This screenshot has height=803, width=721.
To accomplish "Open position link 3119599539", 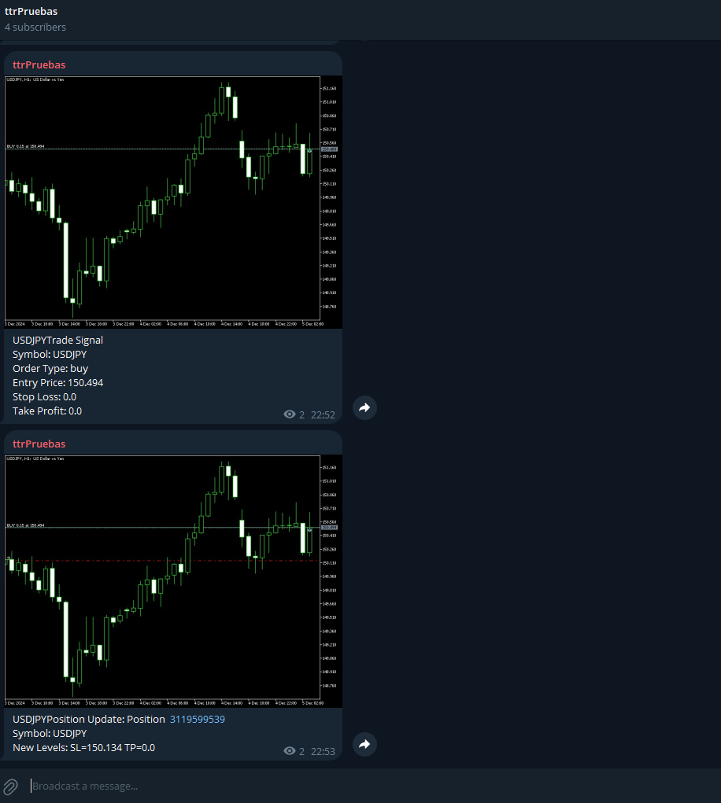I will pyautogui.click(x=198, y=719).
